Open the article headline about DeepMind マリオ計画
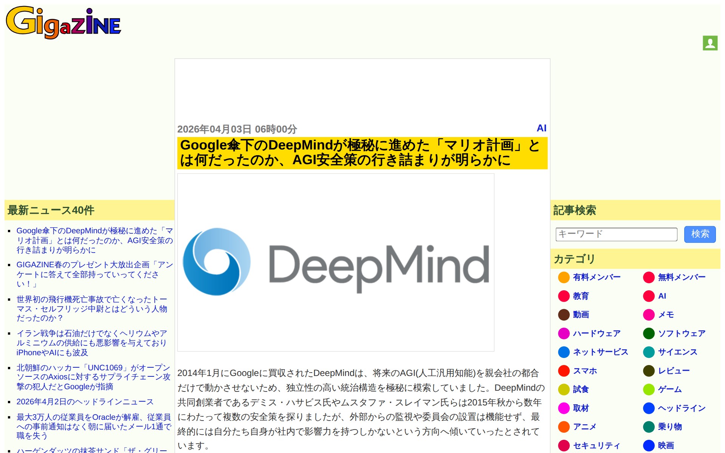725x453 pixels. (x=362, y=153)
